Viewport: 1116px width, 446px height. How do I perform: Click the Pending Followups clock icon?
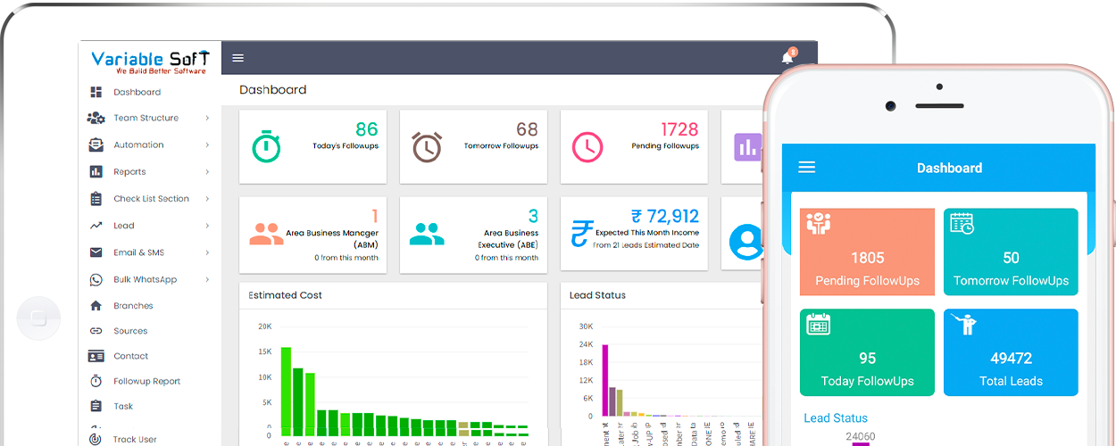coord(587,146)
